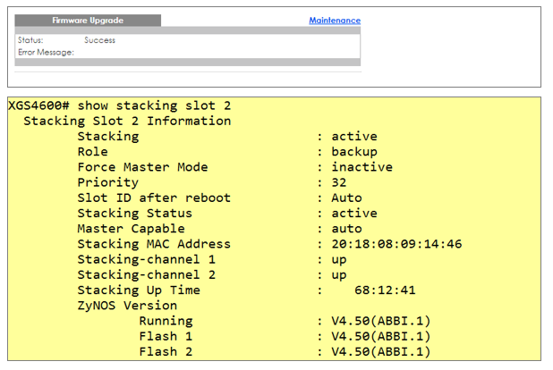This screenshot has height=370, width=553.
Task: Click the Stacking Up Time value 68:12:41
Action: (x=385, y=290)
